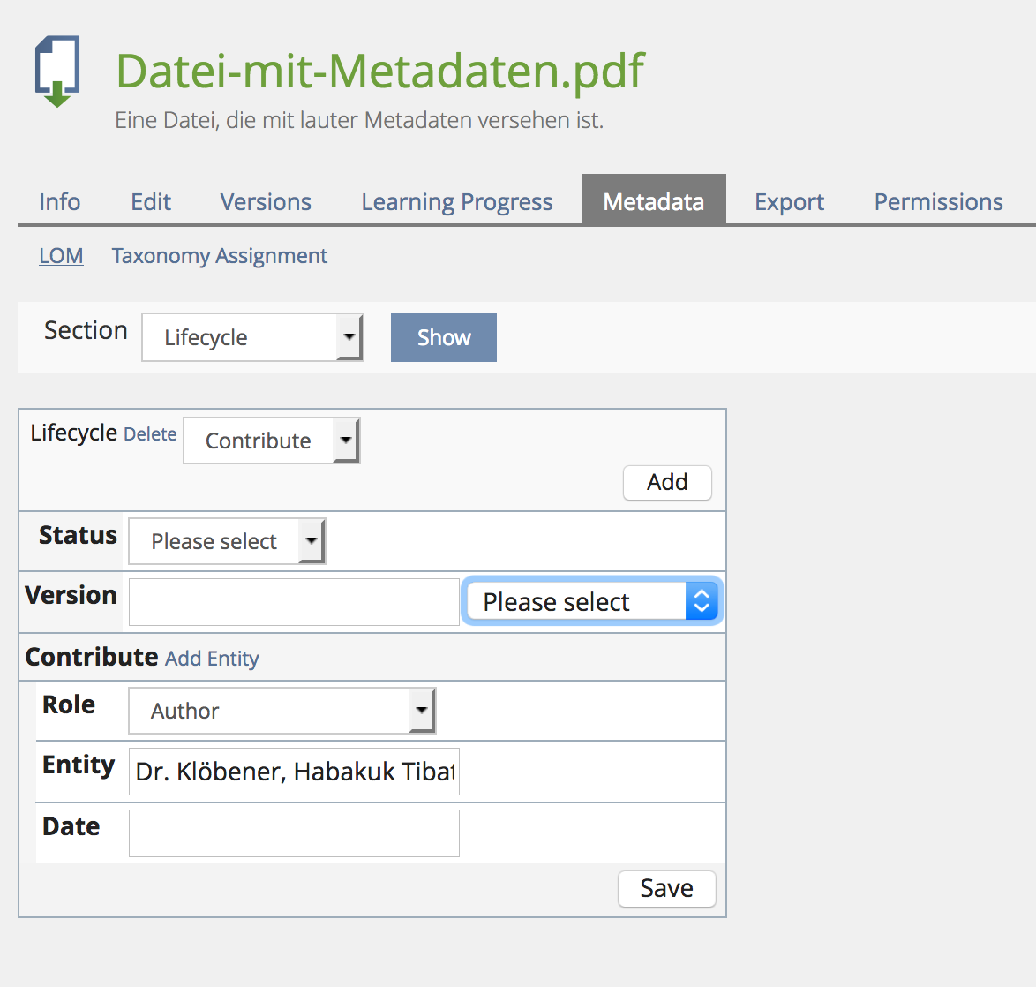Expand the Status dropdown
This screenshot has height=987, width=1036.
pyautogui.click(x=227, y=541)
